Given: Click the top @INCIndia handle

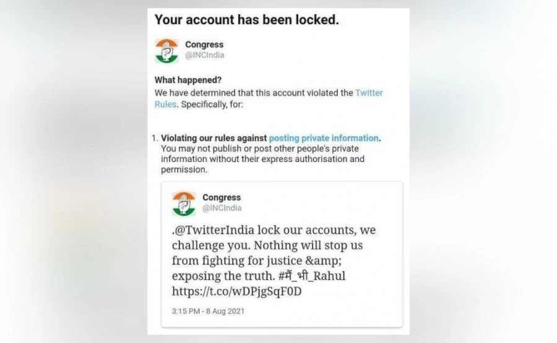Looking at the screenshot, I should (x=205, y=55).
